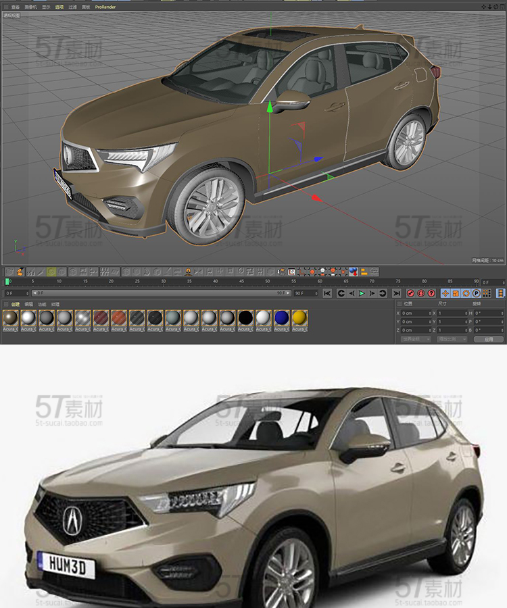This screenshot has height=608, width=507.
Task: Step back one frame
Action: pyautogui.click(x=352, y=294)
